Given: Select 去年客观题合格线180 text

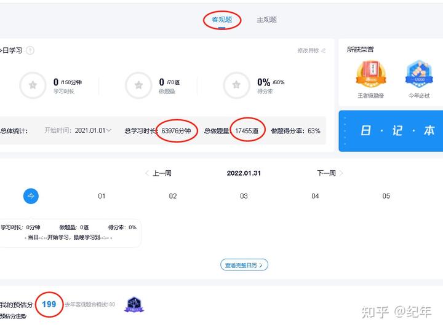Looking at the screenshot, I should coord(90,304).
